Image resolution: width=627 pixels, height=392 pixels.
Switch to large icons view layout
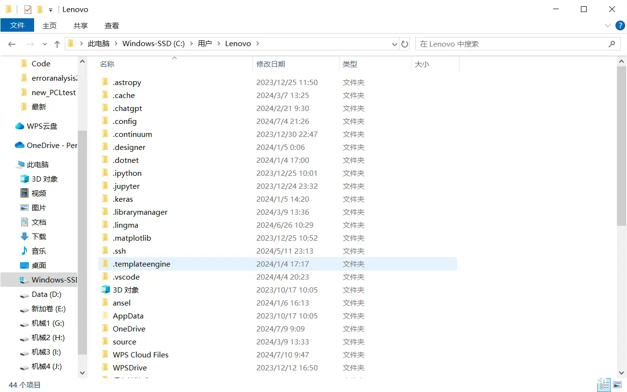point(618,385)
